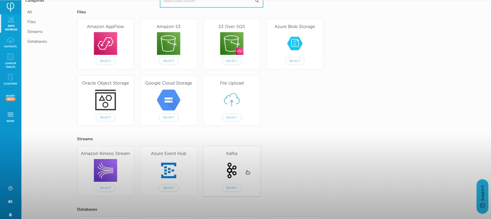Click the Upsolver logo icon
This screenshot has height=219, width=491.
point(10,7)
